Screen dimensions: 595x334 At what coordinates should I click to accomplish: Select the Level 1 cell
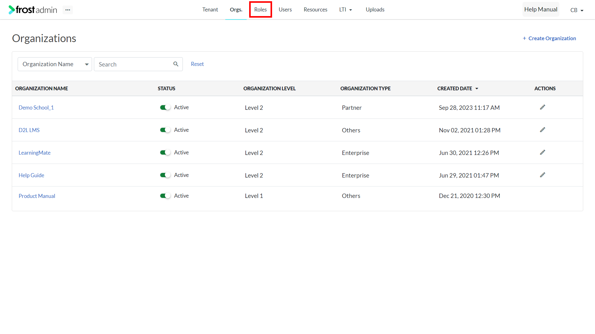point(254,196)
